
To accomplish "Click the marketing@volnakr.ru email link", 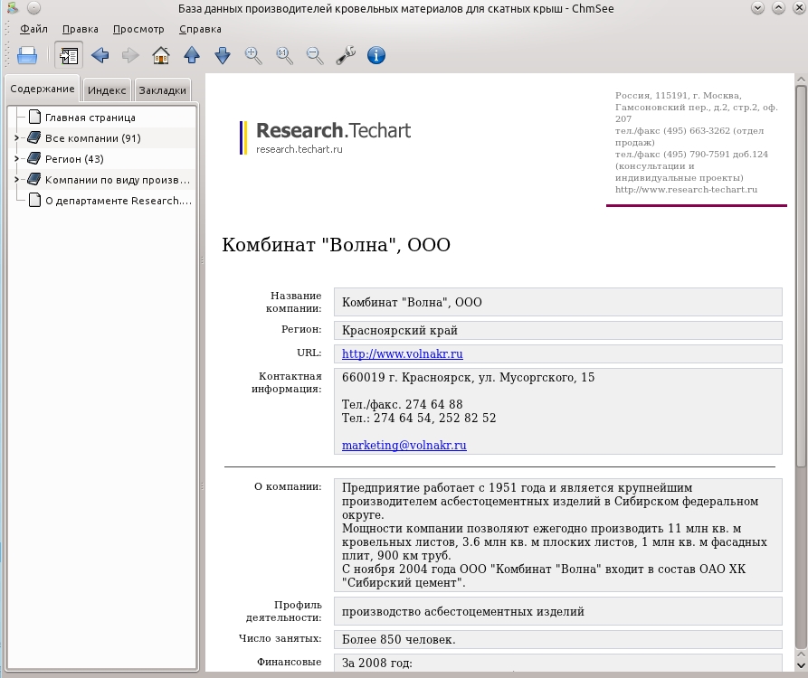I will click(x=404, y=445).
